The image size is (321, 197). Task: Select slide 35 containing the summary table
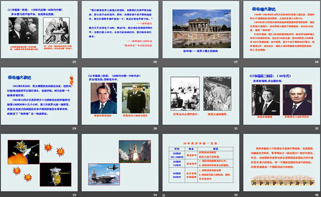point(201,163)
